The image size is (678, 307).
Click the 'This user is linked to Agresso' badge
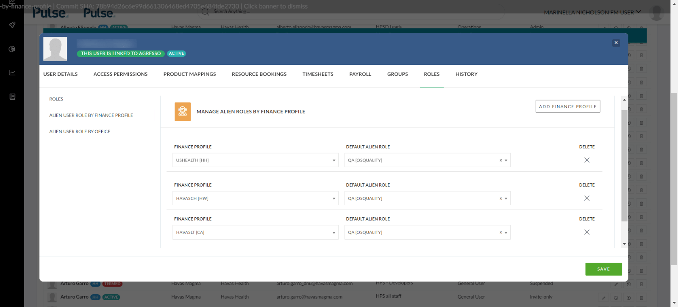tap(121, 53)
